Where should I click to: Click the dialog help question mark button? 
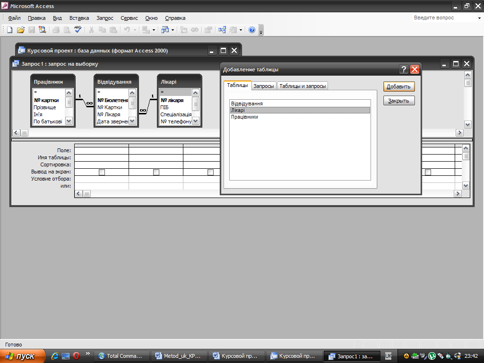tap(404, 69)
